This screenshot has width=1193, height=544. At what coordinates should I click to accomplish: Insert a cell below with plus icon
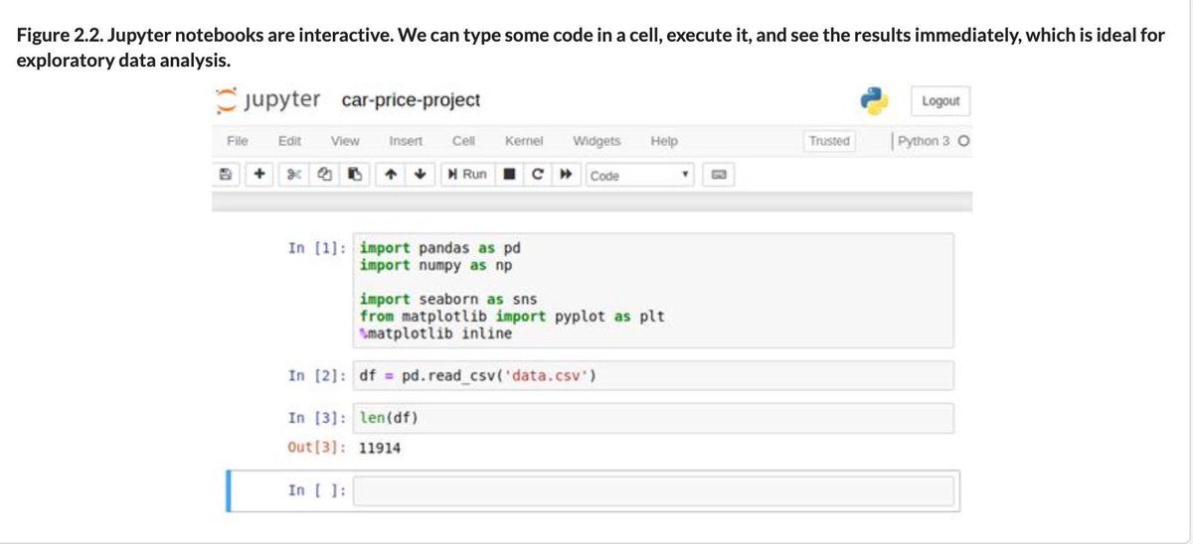pyautogui.click(x=258, y=175)
